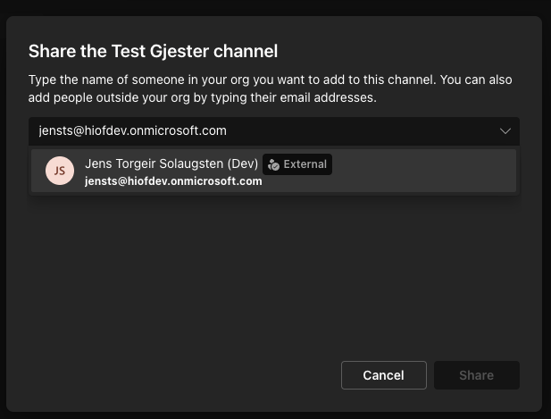Image resolution: width=551 pixels, height=419 pixels.
Task: Click the 'Share the Test Gjester channel' heading
Action: point(153,51)
